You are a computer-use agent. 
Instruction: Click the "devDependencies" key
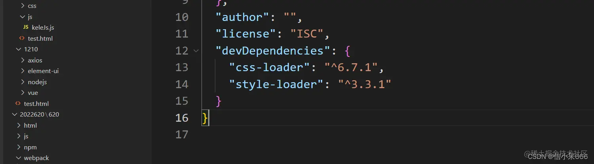[x=273, y=51]
